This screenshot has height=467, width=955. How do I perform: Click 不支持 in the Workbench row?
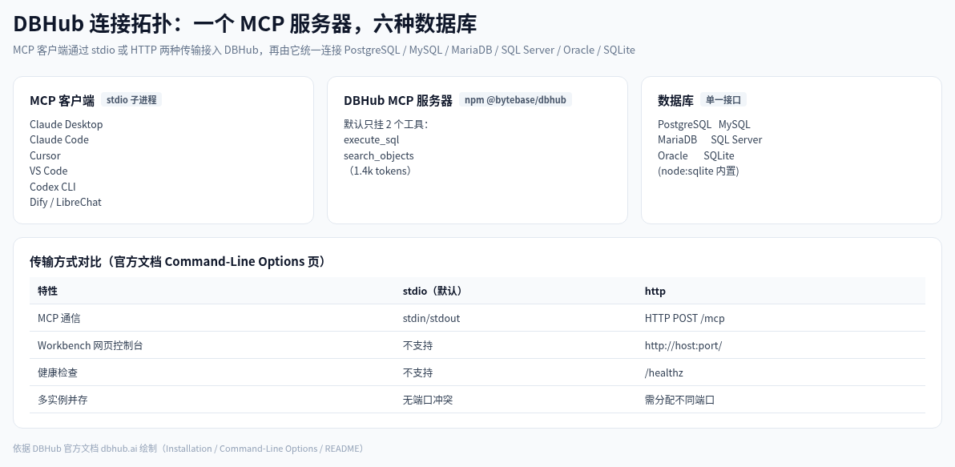[418, 345]
